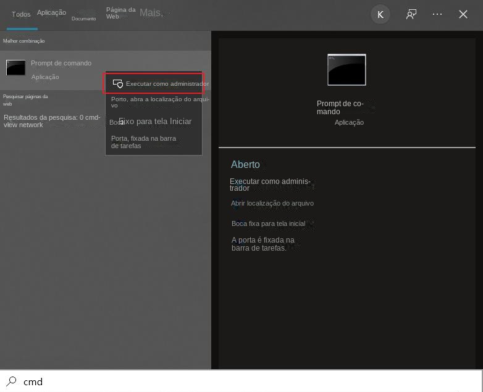
Task: Switch to the Todos tab
Action: (x=21, y=14)
